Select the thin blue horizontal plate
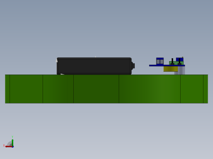Viewport: 213px width, 159px height. 167,66
